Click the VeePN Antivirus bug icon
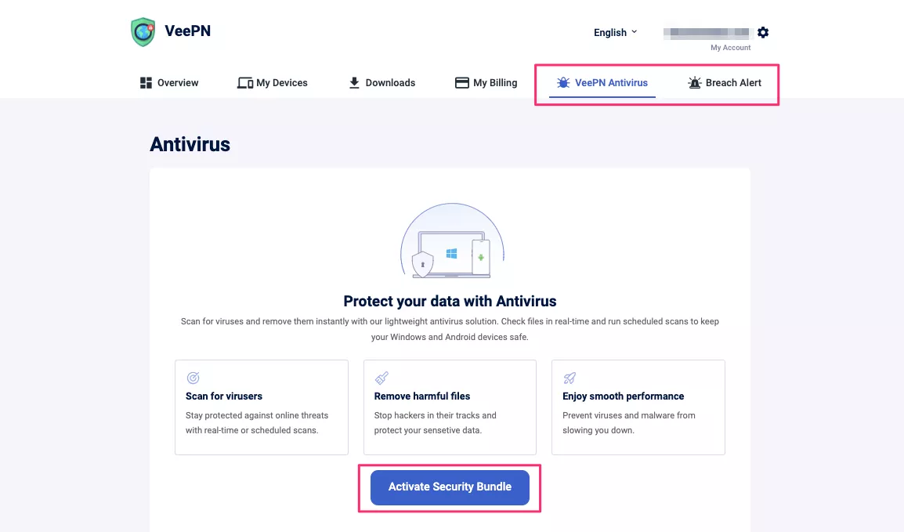 (x=563, y=83)
